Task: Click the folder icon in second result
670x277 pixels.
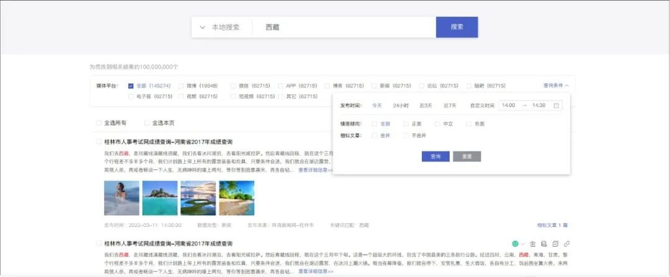Action: (555, 244)
